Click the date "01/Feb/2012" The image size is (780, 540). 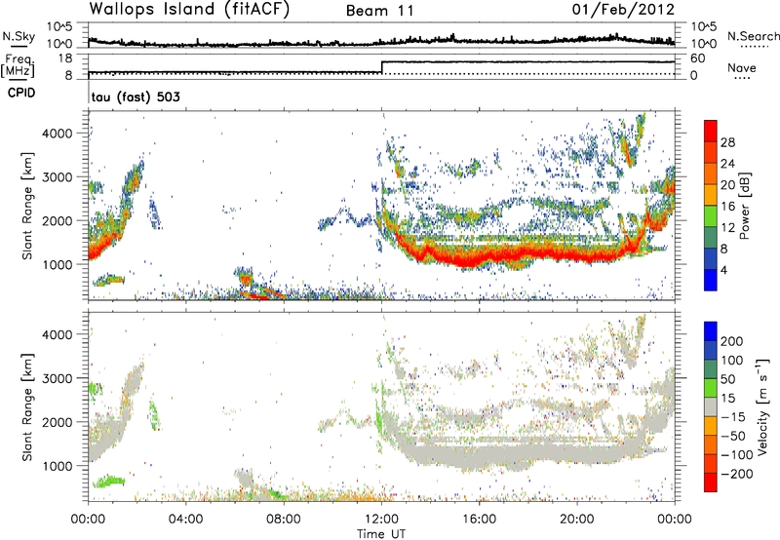tap(623, 10)
